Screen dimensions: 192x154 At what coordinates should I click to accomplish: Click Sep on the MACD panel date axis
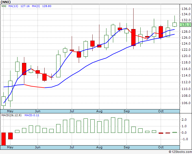(x=126, y=147)
